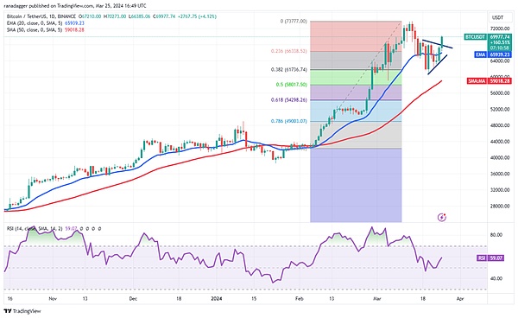Click the 0.786 (49003.07) Fibonacci level label
The height and width of the screenshot is (318, 518).
coord(288,121)
